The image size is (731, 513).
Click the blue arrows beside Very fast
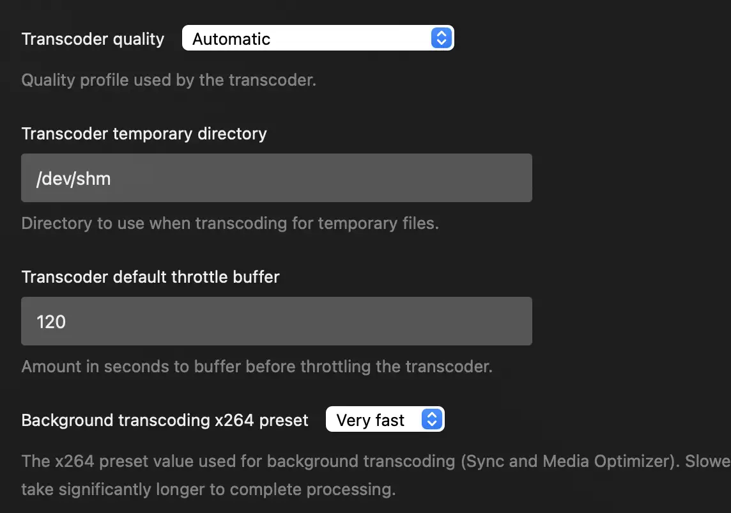click(x=432, y=420)
